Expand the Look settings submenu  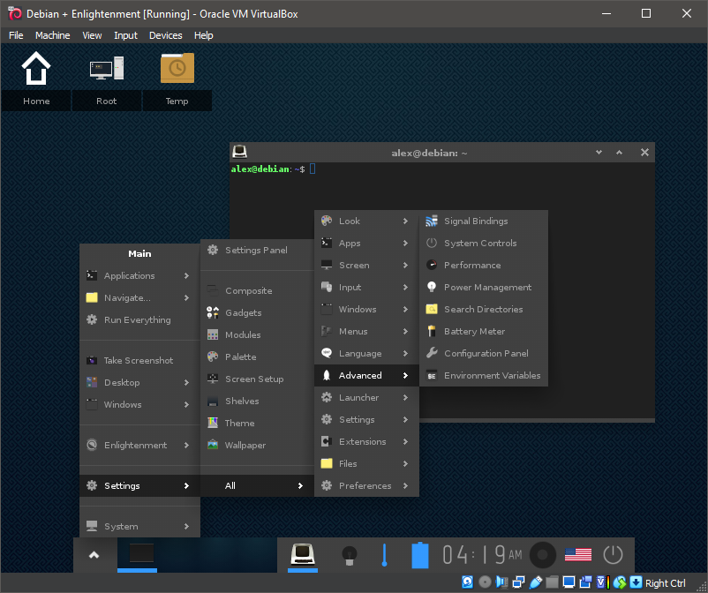365,221
